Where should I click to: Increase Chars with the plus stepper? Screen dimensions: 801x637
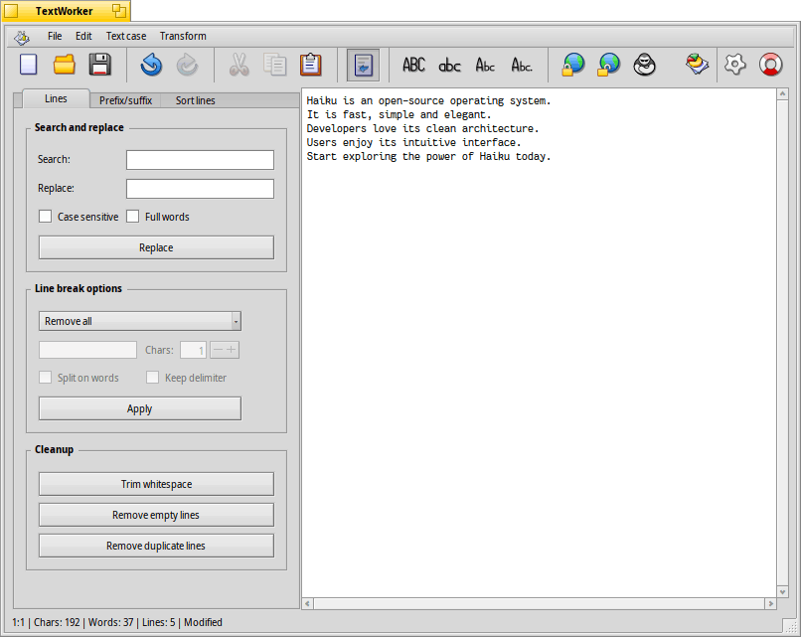[x=232, y=350]
